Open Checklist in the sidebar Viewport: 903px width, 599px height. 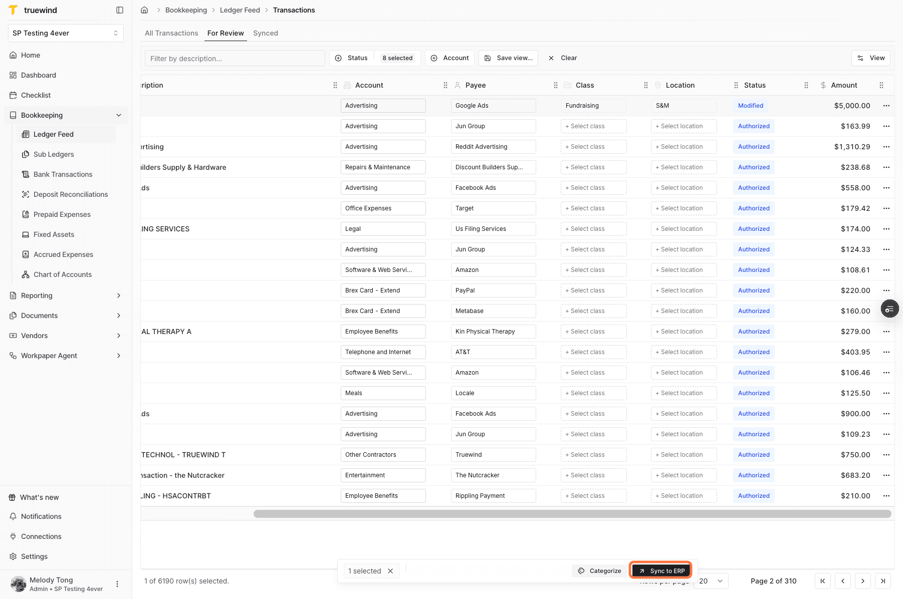pyautogui.click(x=66, y=95)
